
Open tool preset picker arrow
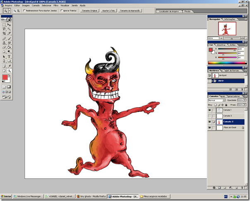pyautogui.click(x=10, y=11)
